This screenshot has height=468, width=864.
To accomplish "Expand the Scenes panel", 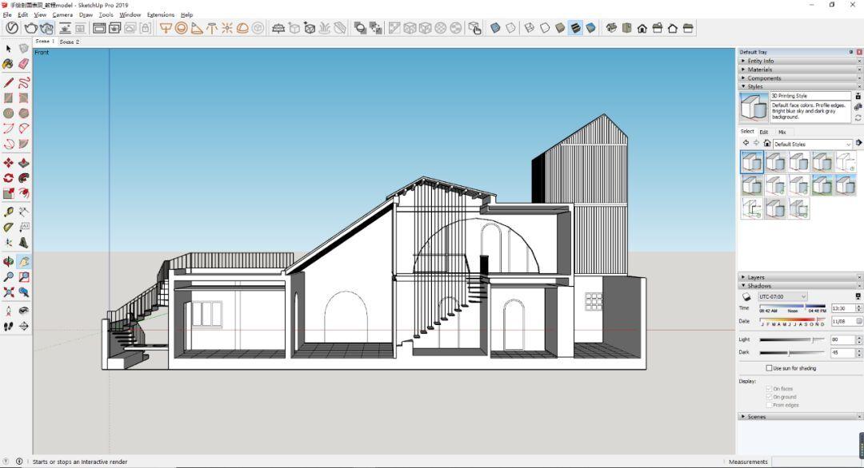I will 799,416.
